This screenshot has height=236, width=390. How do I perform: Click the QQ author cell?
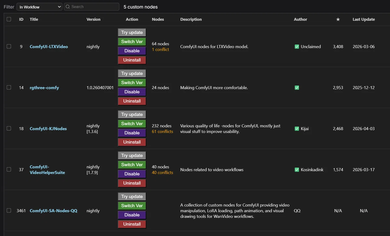(x=297, y=211)
